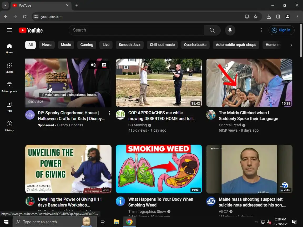This screenshot has height=227, width=303.
Task: Open The Matrix Glitched video title
Action: 248,116
